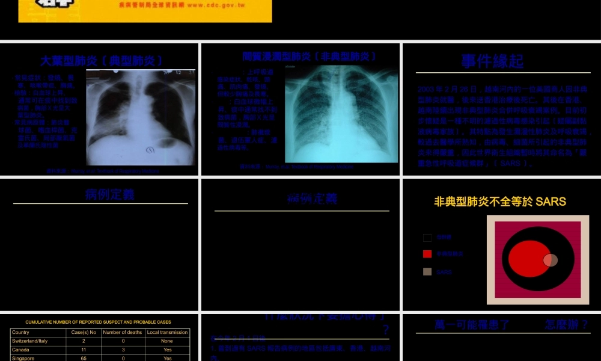Toggle the white legend square on the SARS slide
This screenshot has height=361, width=601.
[427, 237]
